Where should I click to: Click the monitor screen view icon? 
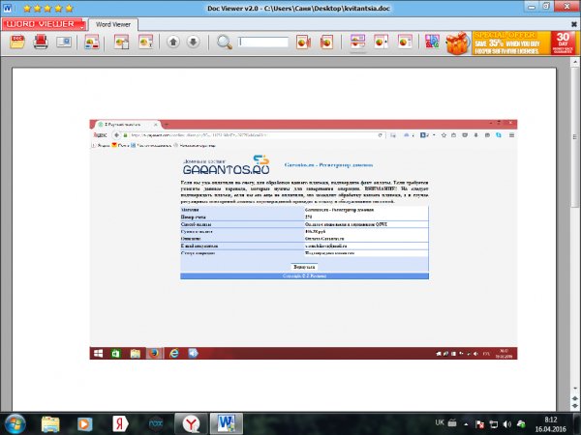pyautogui.click(x=64, y=42)
